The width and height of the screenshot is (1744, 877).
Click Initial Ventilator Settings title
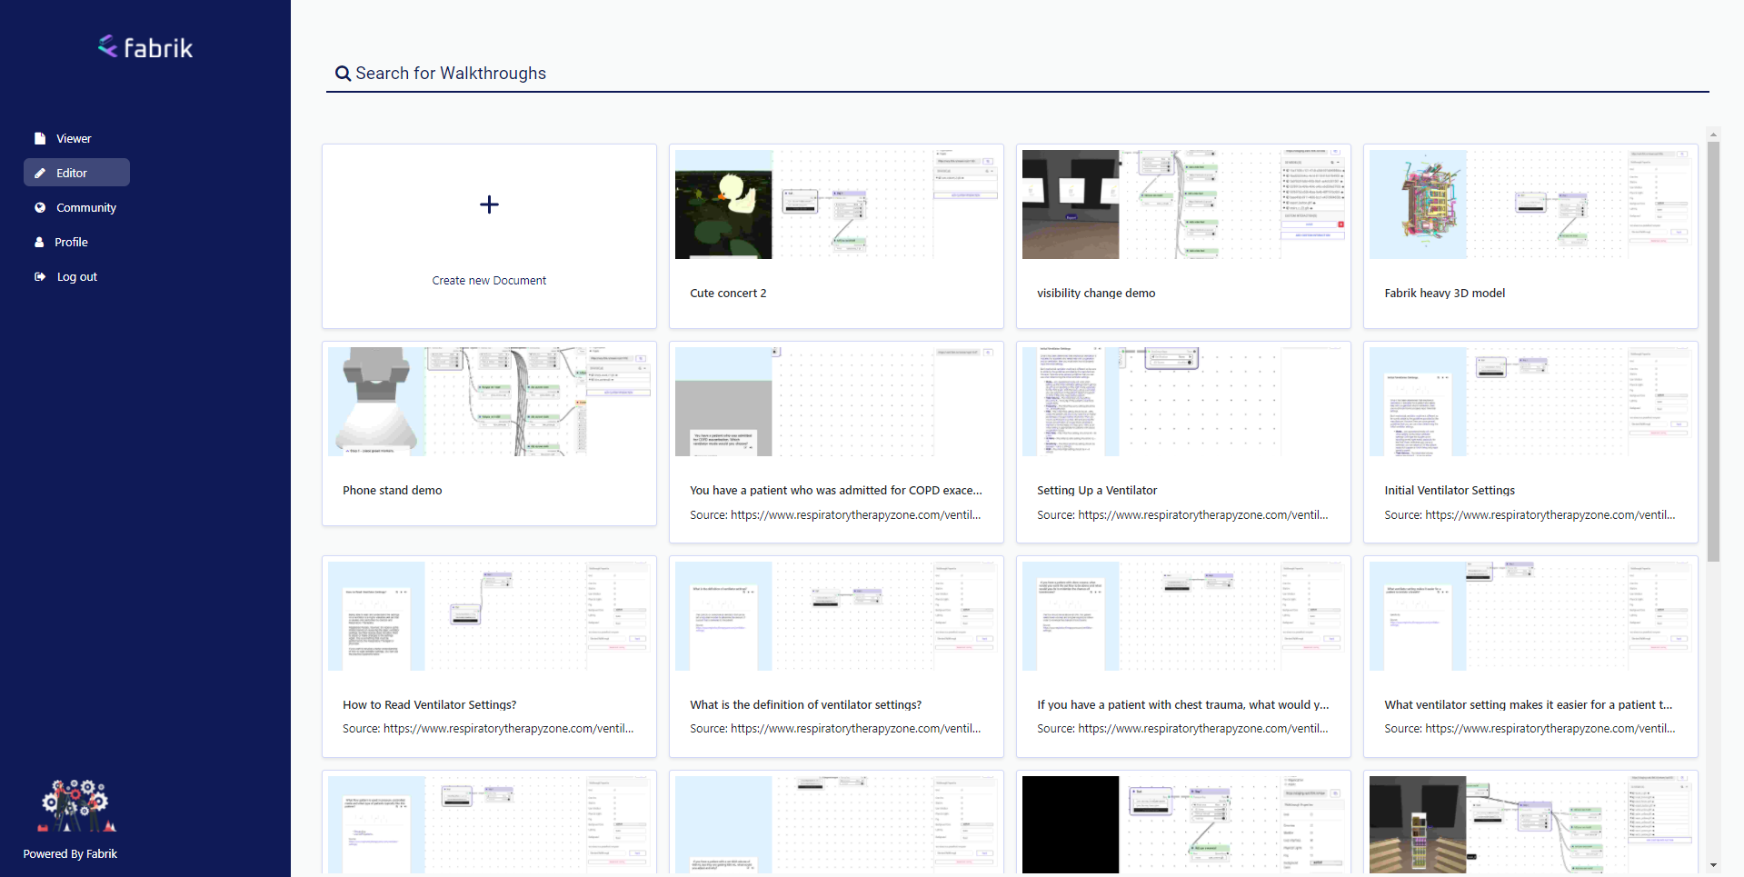pyautogui.click(x=1450, y=491)
